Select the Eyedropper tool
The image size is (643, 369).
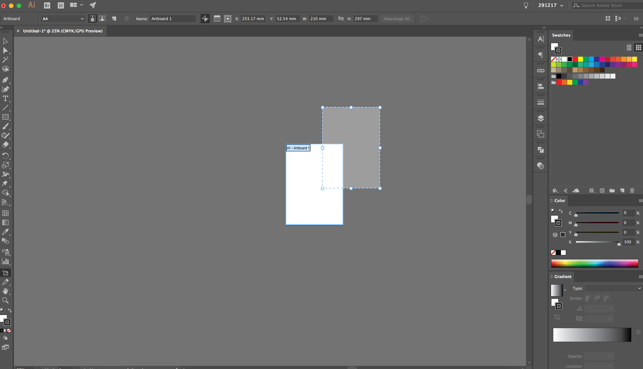(x=5, y=232)
